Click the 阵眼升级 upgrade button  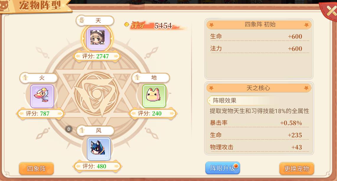[222, 168]
